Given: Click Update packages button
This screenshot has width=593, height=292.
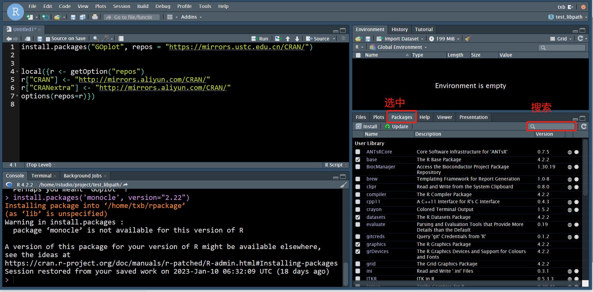Looking at the screenshot, I should coord(396,126).
